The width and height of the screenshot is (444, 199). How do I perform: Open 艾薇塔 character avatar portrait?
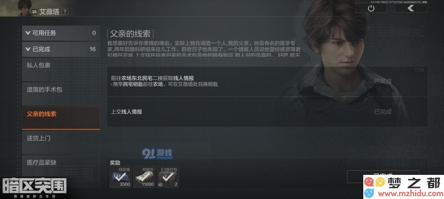[x=15, y=8]
